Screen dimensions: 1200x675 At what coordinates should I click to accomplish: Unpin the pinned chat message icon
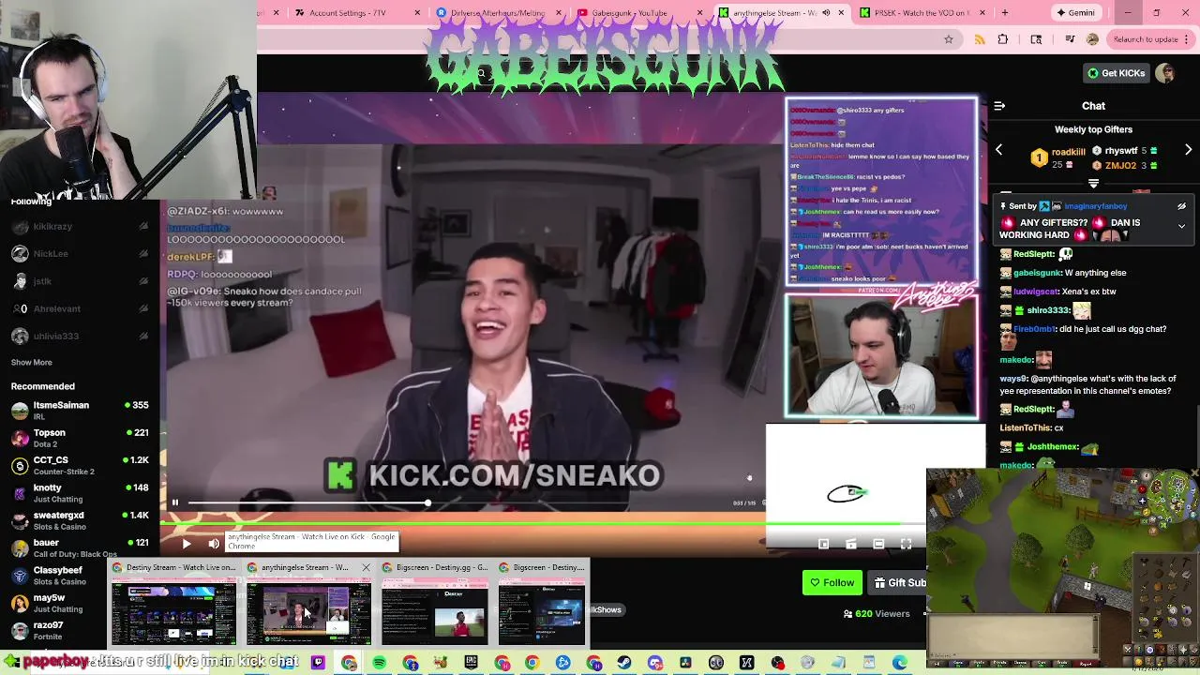1181,206
